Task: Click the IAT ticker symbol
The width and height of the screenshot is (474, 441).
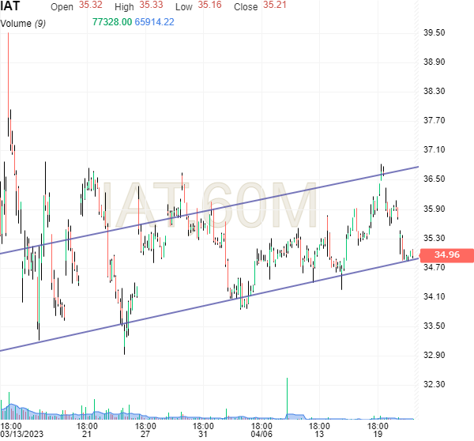Action: [x=10, y=7]
